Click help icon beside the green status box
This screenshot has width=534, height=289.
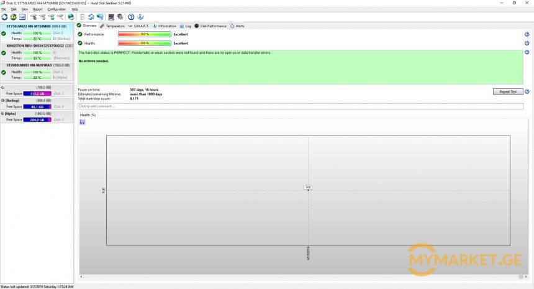tap(527, 52)
